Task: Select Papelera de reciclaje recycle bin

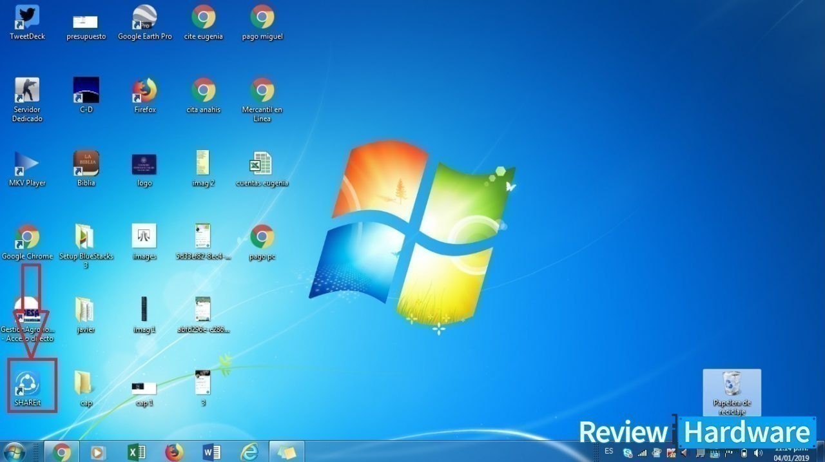Action: 732,392
